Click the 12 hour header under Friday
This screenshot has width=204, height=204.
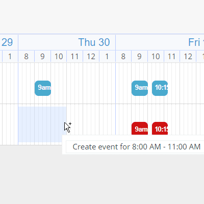(x=188, y=56)
